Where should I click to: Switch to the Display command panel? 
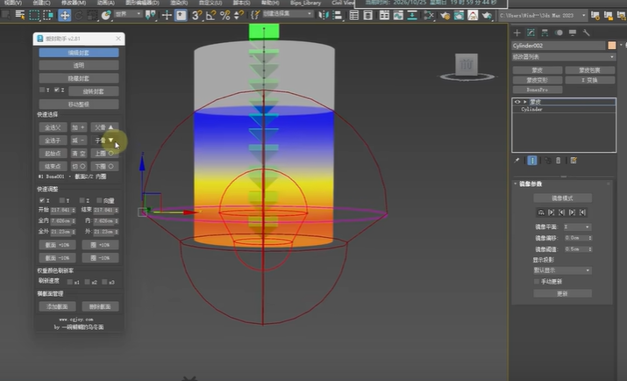tap(573, 32)
